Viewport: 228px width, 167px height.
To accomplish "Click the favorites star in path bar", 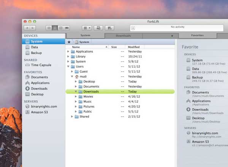I will pos(69,42).
